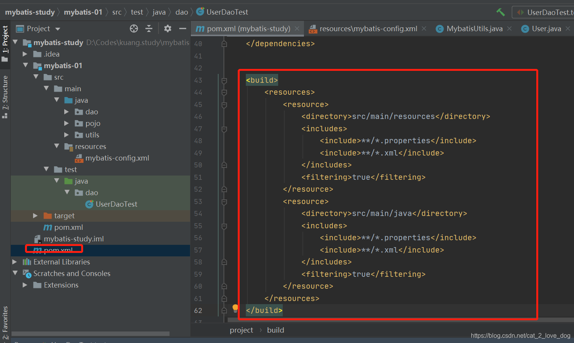Click line number 50 in gutter
The image size is (574, 343).
198,165
